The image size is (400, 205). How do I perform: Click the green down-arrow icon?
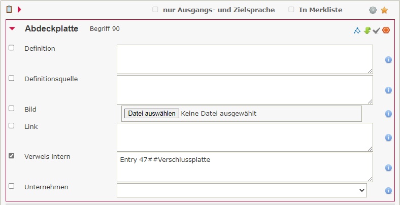coord(367,30)
